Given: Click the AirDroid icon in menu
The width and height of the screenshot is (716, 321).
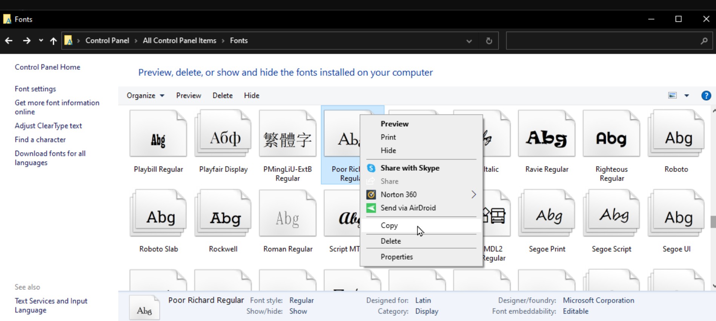Looking at the screenshot, I should click(371, 208).
